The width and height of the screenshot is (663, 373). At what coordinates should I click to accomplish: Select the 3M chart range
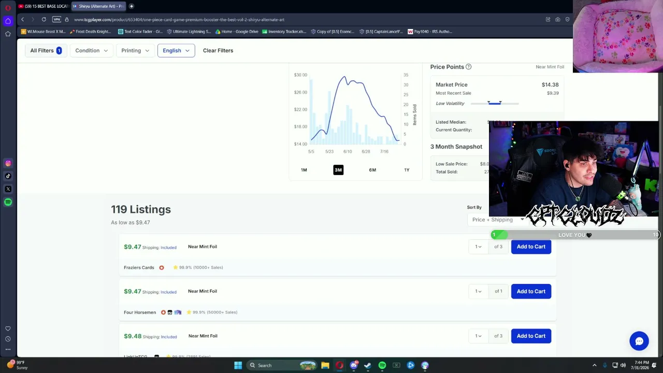[x=338, y=170]
